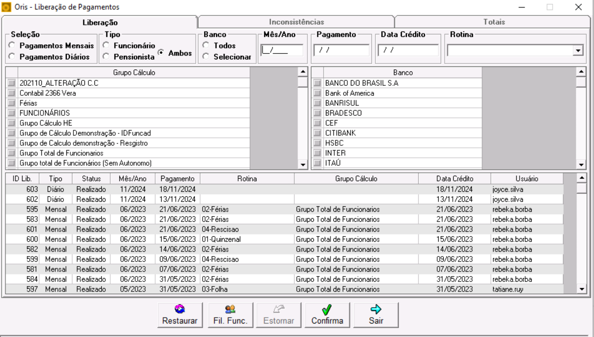
Task: Check the BANRISUL bank checkbox
Action: coord(317,103)
